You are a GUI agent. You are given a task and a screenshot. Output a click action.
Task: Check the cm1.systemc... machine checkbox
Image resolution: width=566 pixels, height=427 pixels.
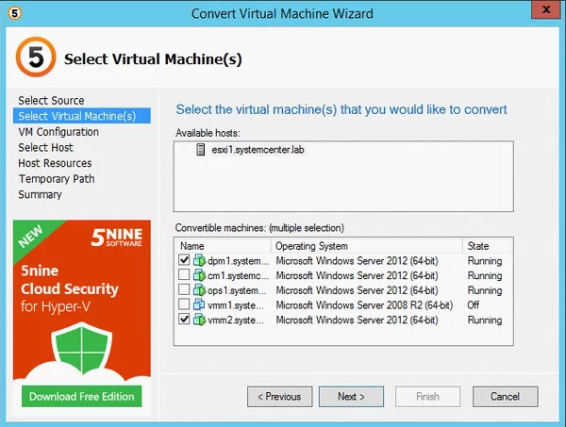[184, 274]
